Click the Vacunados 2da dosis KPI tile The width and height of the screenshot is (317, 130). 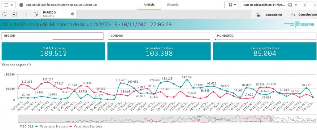click(265, 51)
